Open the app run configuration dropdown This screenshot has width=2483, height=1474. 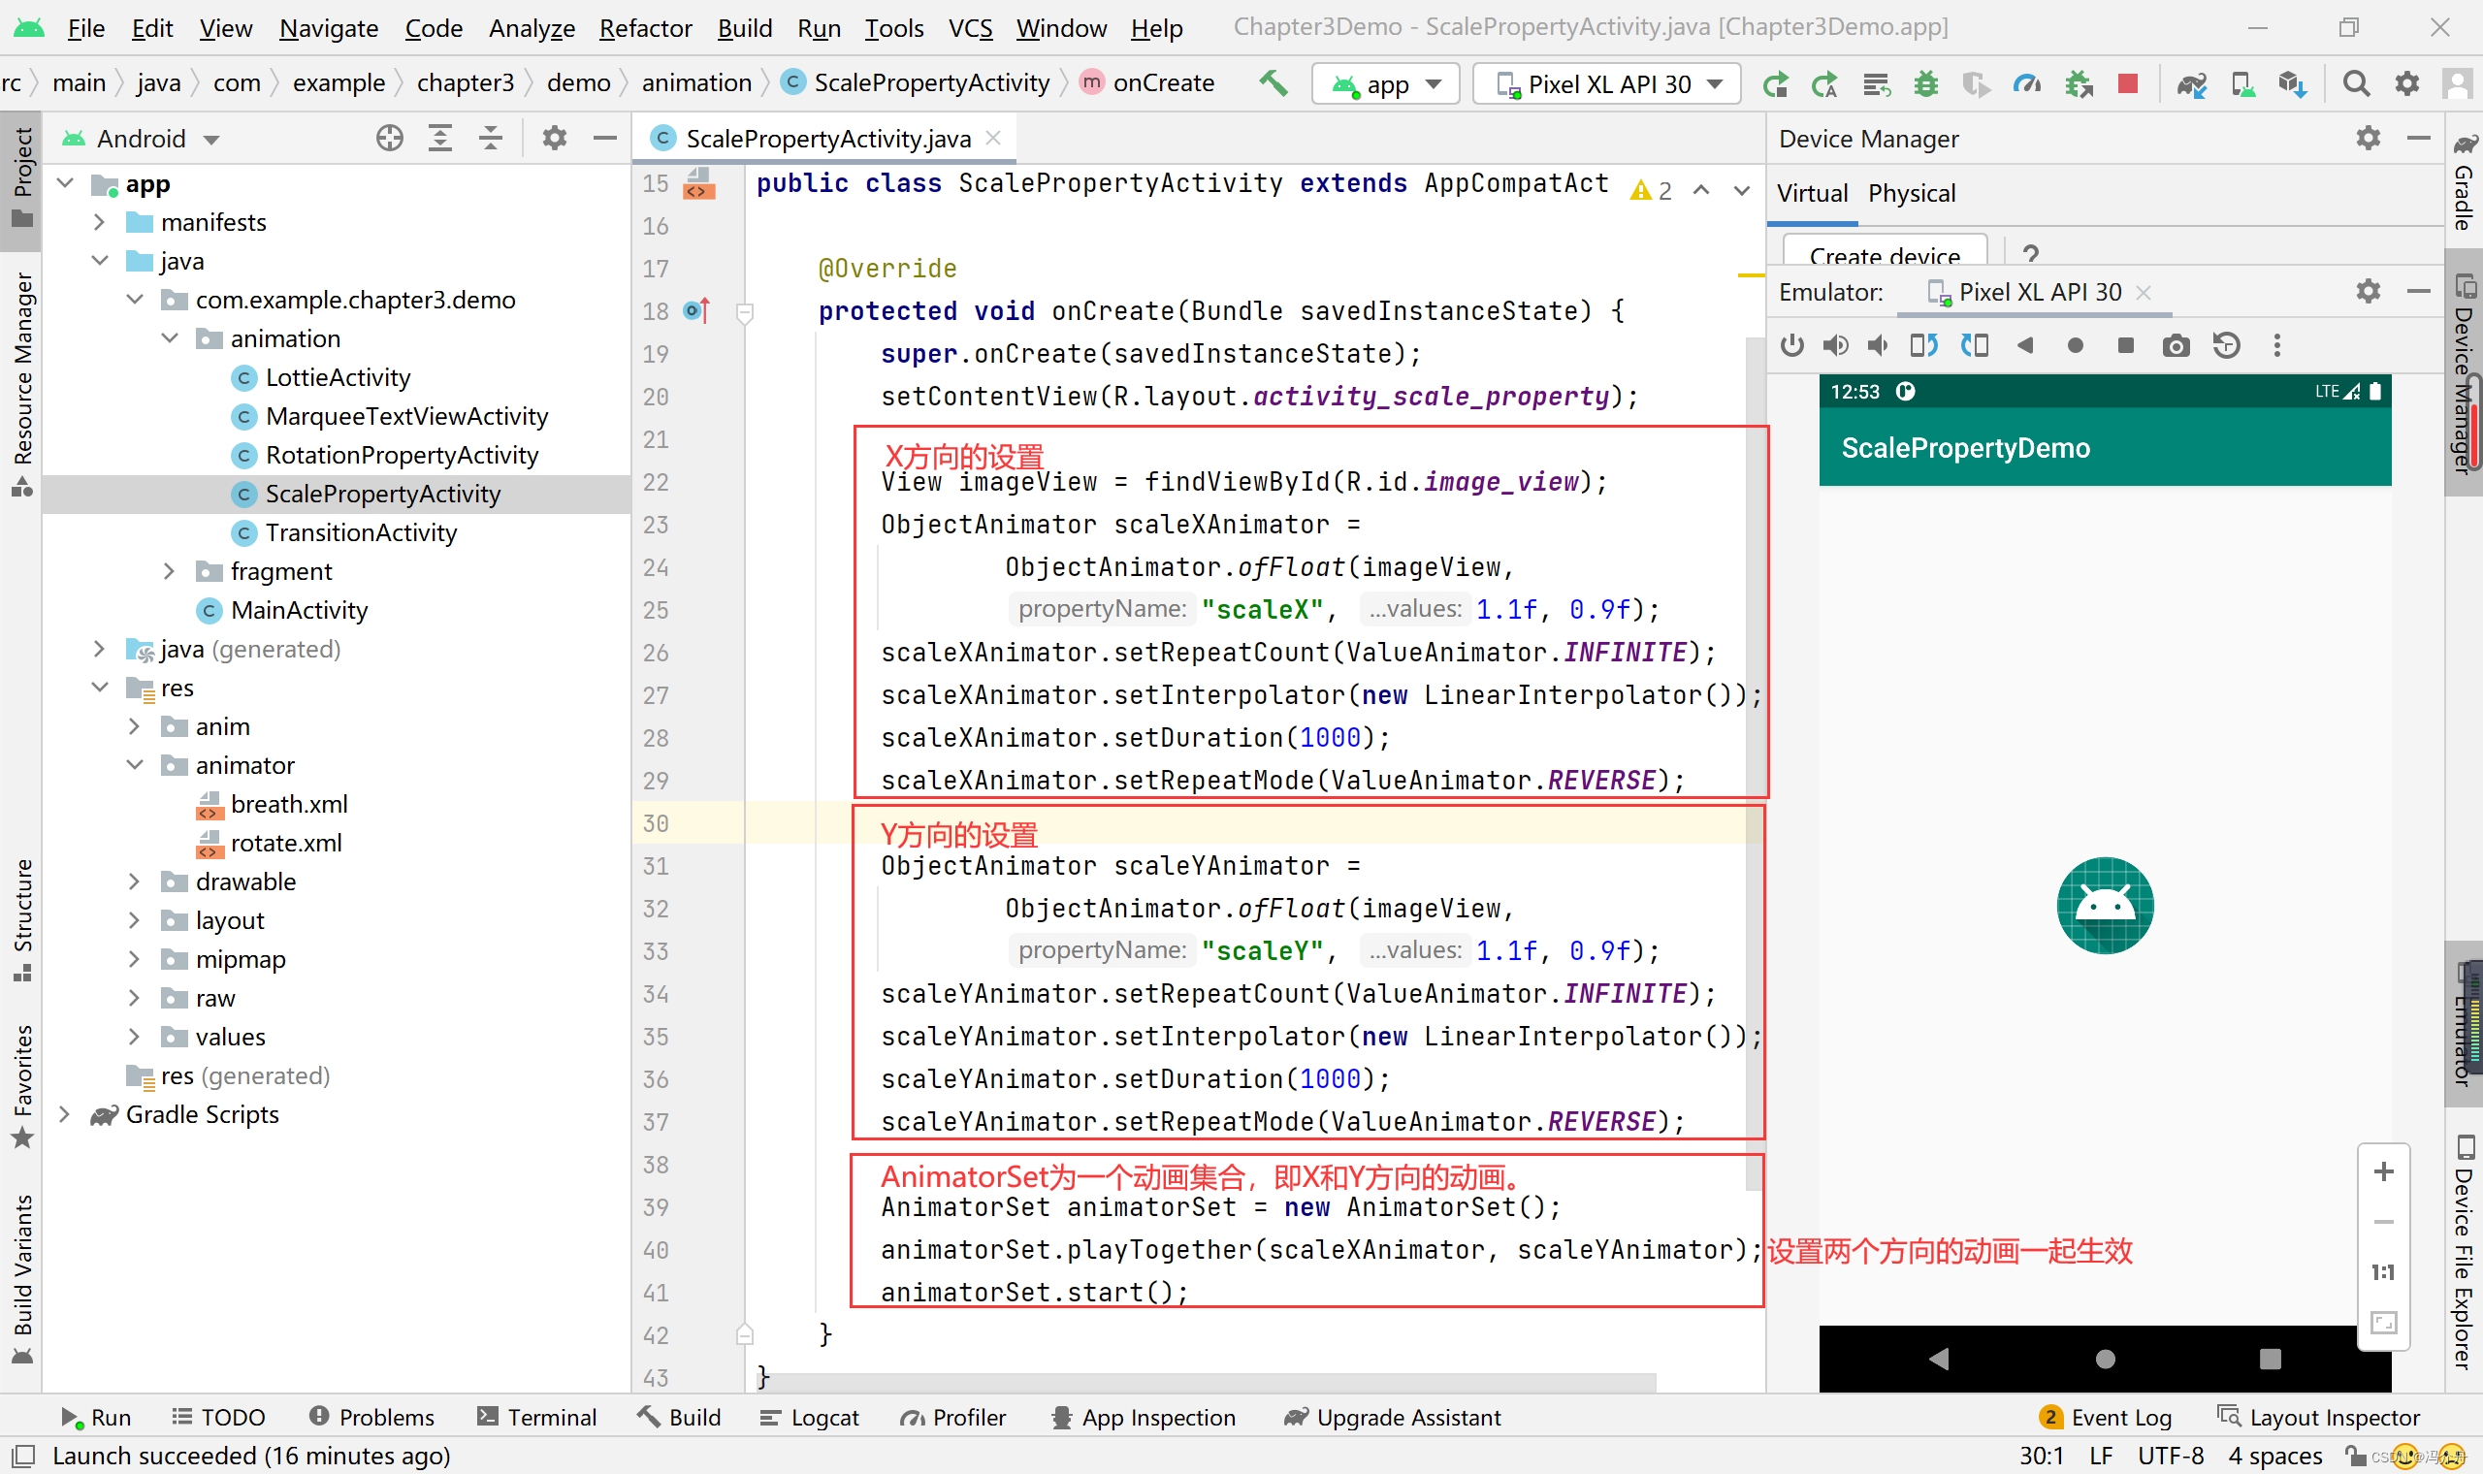pos(1385,84)
